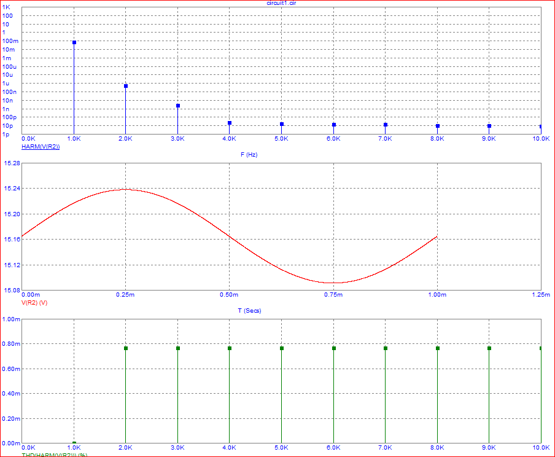Click the 15.28 tick label on the waveform Y axis
Viewport: 555px width, 457px height.
12,163
